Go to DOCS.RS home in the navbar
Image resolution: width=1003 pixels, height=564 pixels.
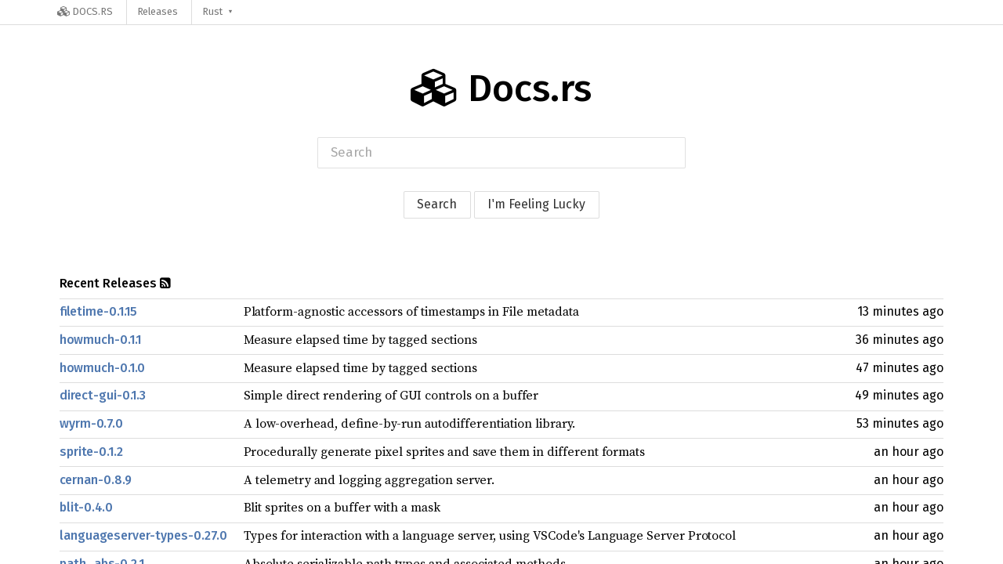(85, 12)
